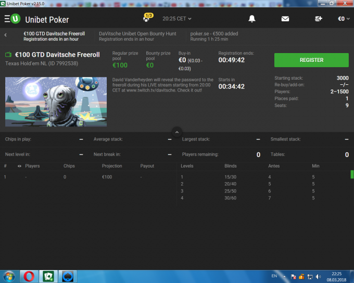Click the green Unibet logo

click(x=15, y=19)
